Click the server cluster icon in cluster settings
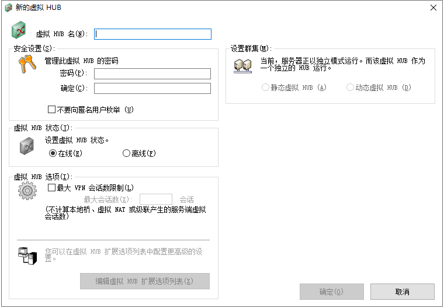The height and width of the screenshot is (308, 444). pos(242,65)
